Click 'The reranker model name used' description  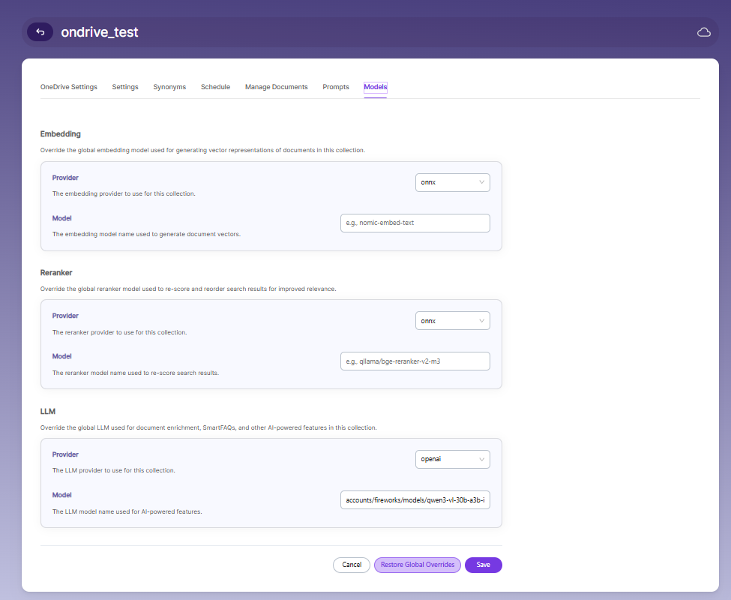click(135, 373)
